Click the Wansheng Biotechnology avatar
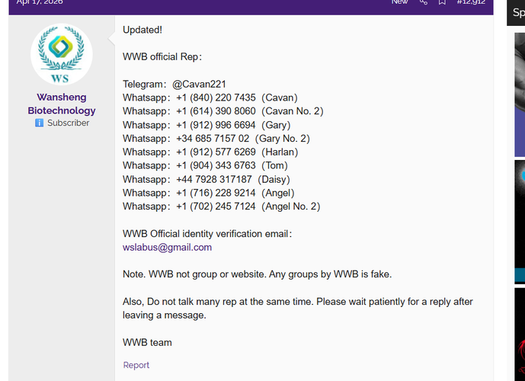This screenshot has height=381, width=525. tap(61, 54)
